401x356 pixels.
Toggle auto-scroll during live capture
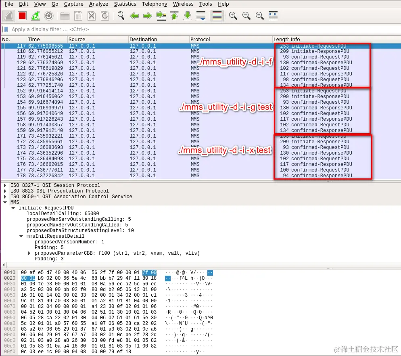pyautogui.click(x=201, y=16)
